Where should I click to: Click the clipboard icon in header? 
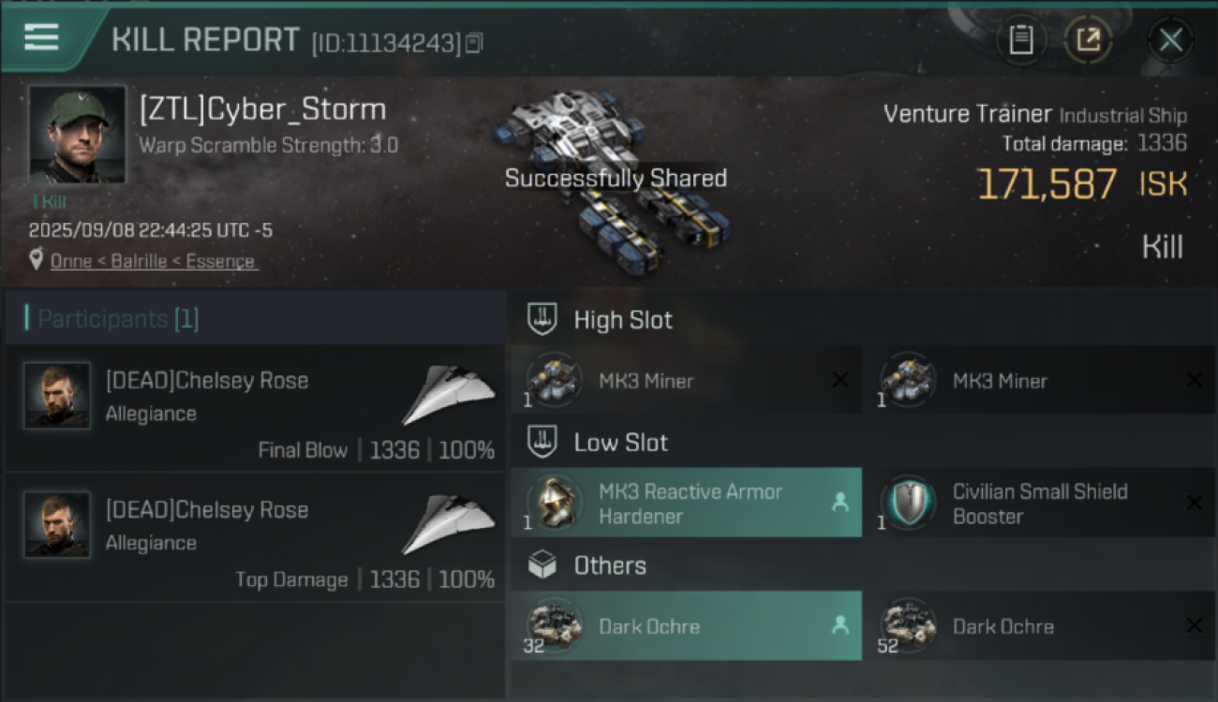[x=1020, y=39]
